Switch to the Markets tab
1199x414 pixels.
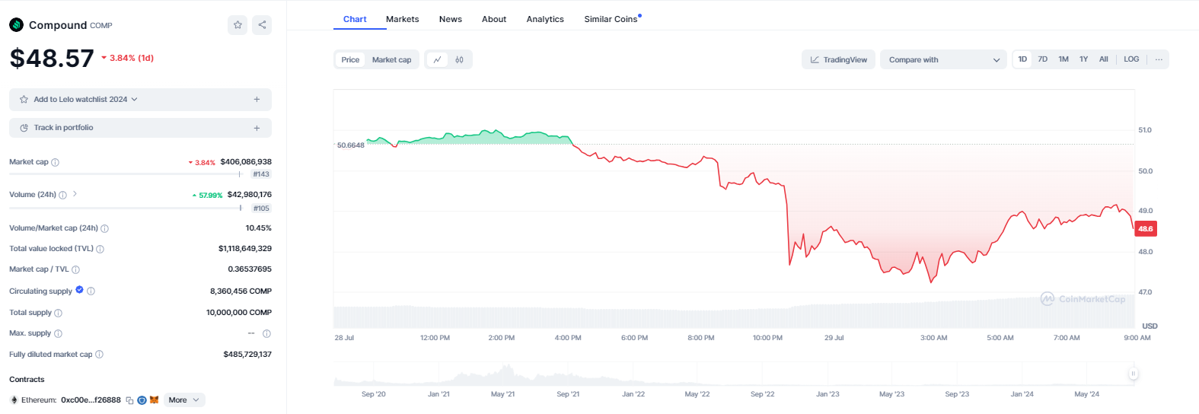[x=402, y=19]
